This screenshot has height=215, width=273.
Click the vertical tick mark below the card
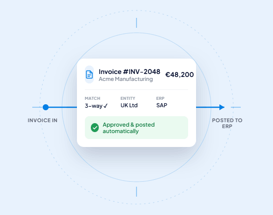click(136, 192)
